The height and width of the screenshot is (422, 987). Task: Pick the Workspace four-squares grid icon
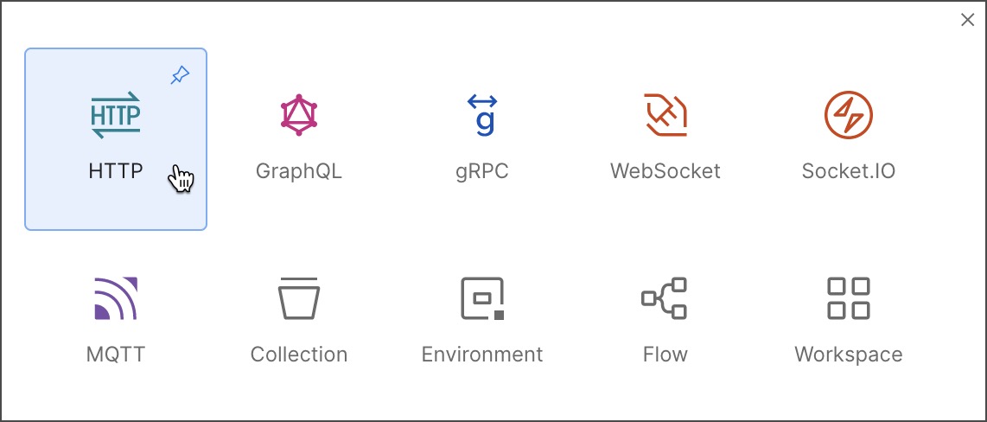(849, 298)
